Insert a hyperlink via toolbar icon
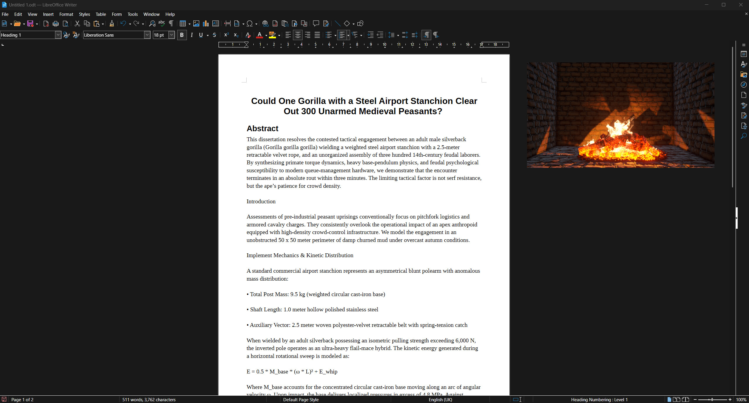 [x=265, y=24]
